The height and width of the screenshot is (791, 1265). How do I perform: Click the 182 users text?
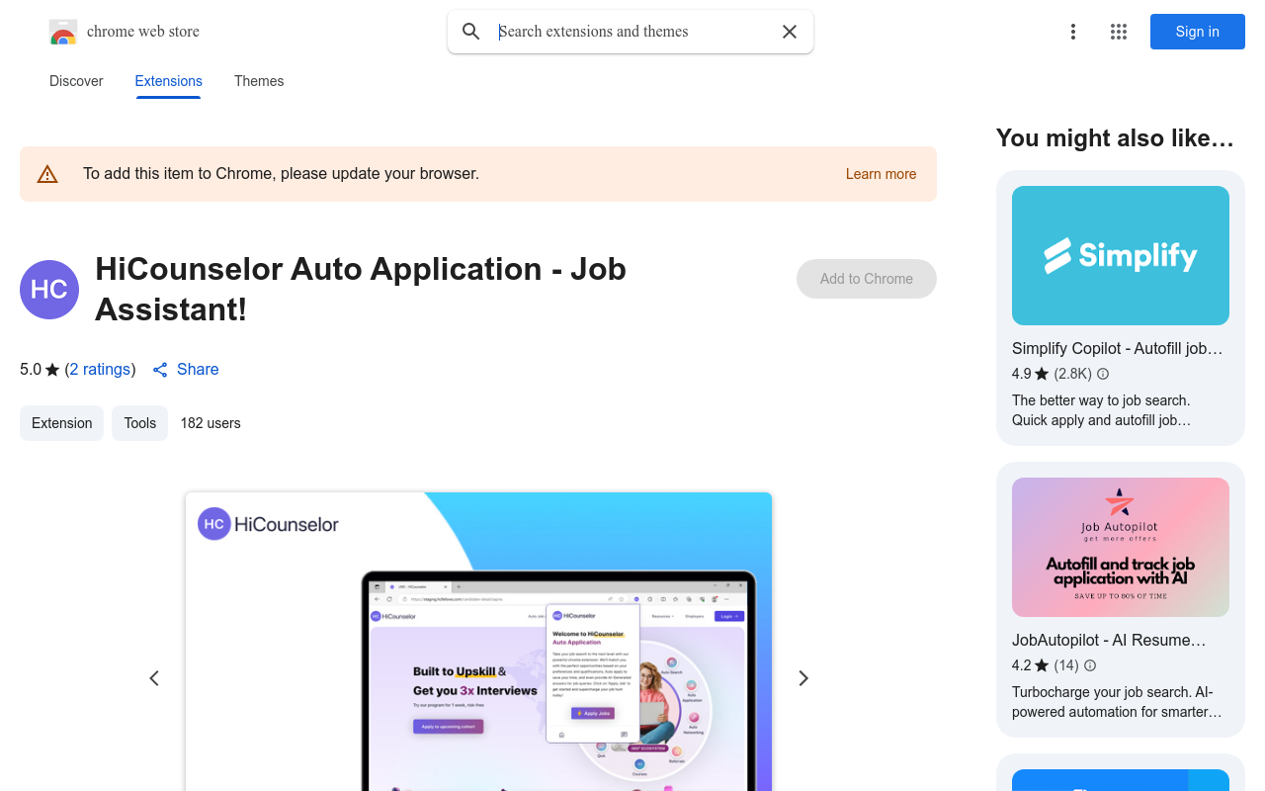[211, 423]
